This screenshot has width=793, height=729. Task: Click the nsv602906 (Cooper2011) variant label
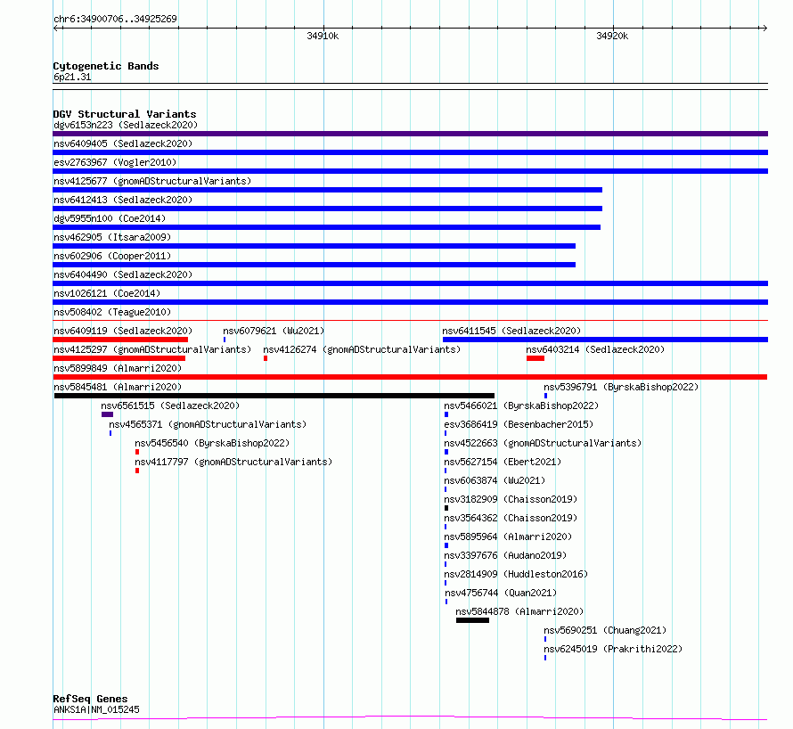pos(112,256)
